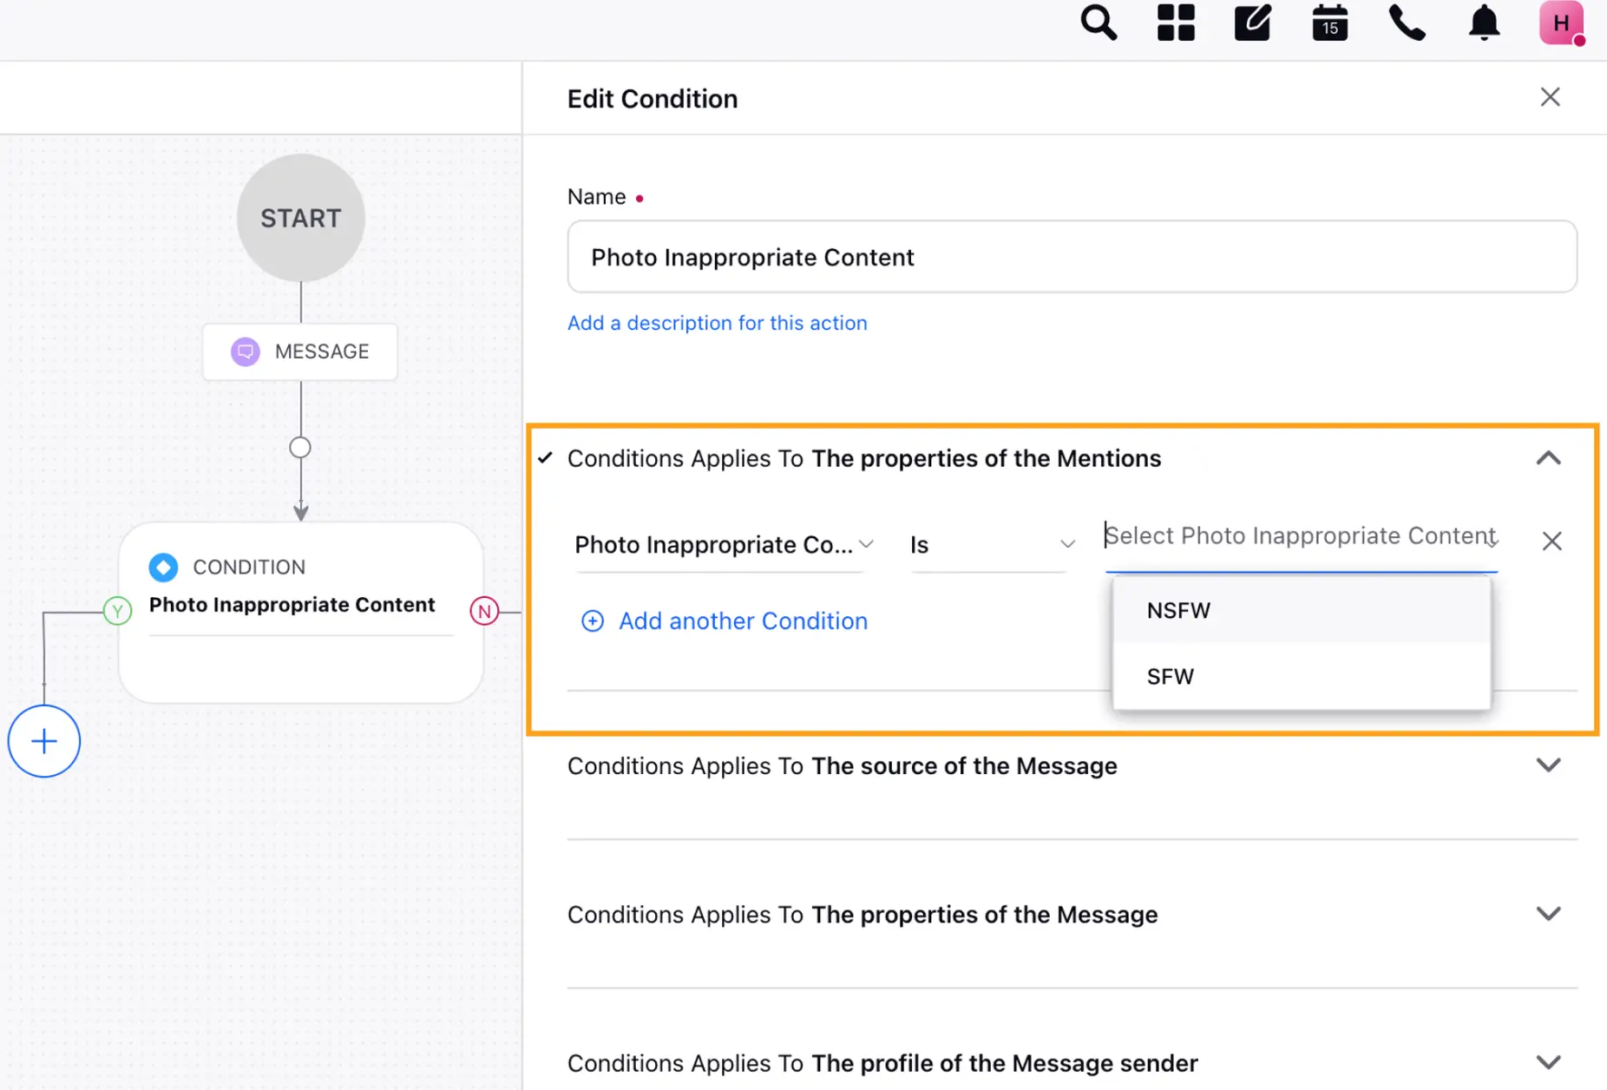Open the Is operator dropdown

[x=991, y=545]
